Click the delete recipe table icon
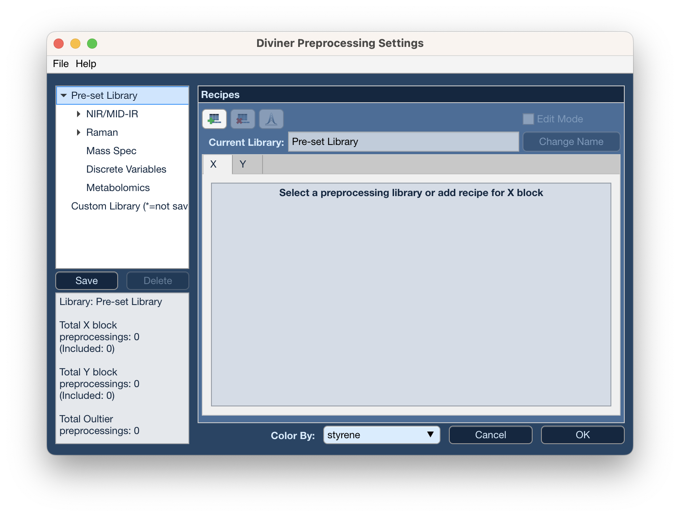Screen dimensions: 680x517 pos(243,119)
